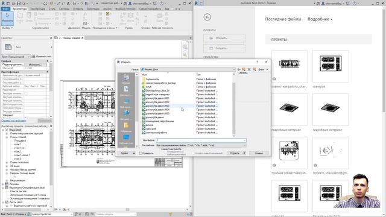Click the back arrow icon in the Открыть dialog toolbar
Viewport: 386px width, 217px height.
point(239,69)
